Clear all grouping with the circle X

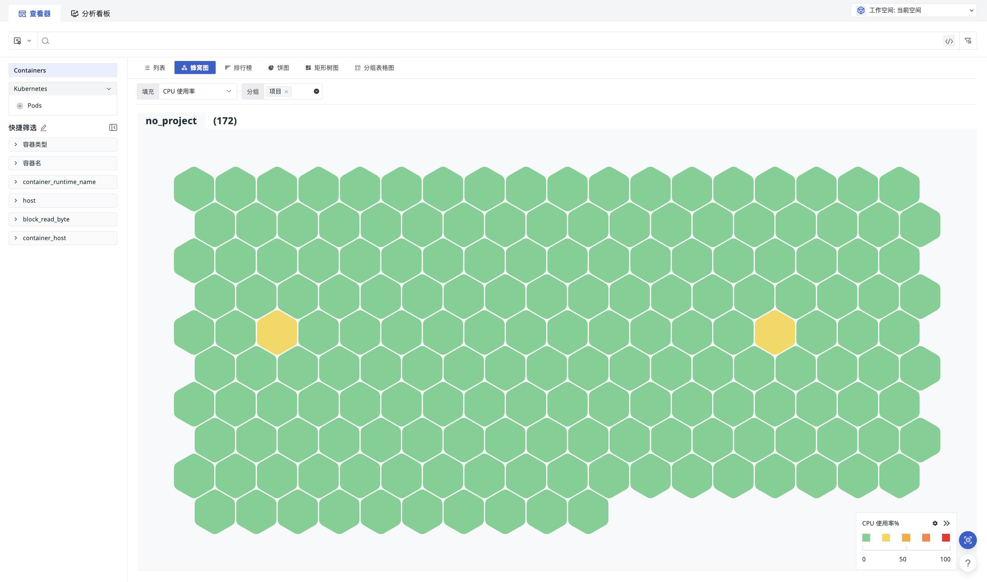(x=316, y=91)
